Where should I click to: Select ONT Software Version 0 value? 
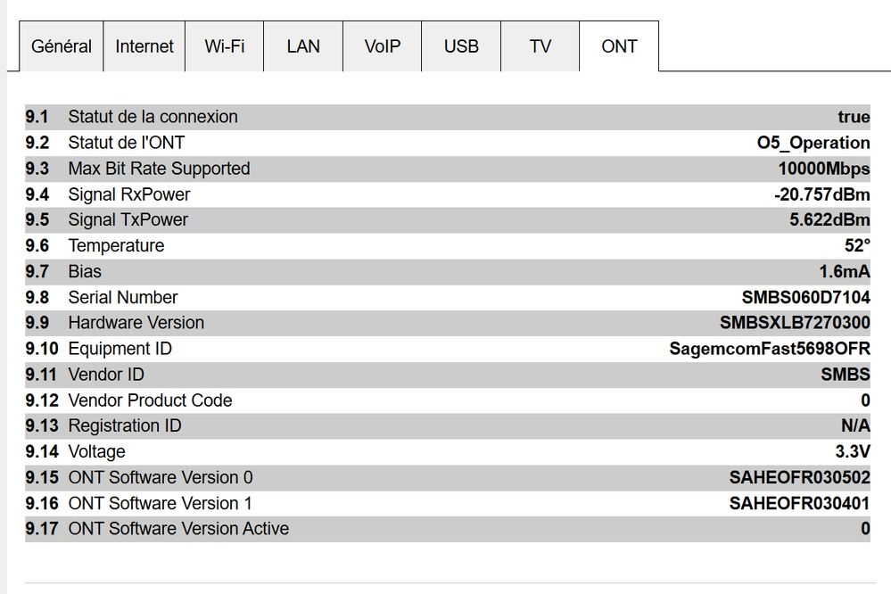[799, 477]
